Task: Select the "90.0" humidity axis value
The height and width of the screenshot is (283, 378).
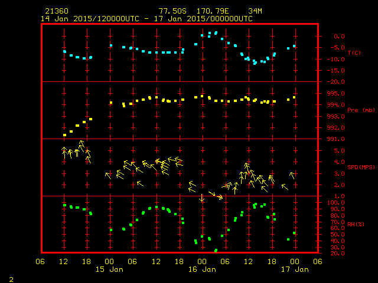Action: click(337, 209)
